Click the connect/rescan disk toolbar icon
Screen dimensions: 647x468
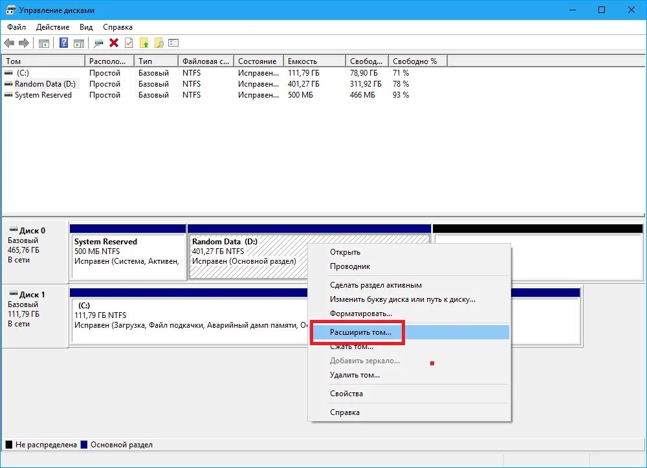click(x=98, y=43)
